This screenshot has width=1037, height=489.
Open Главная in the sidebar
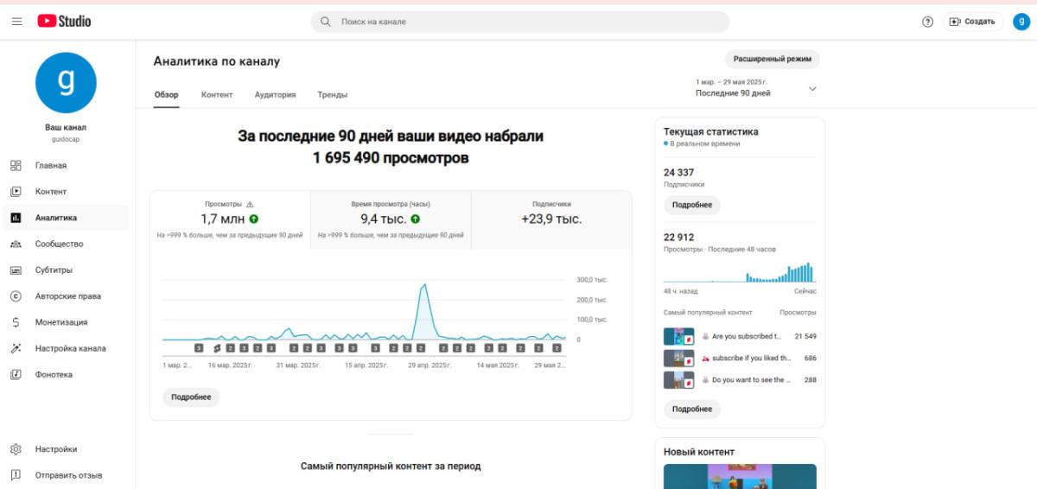66,165
